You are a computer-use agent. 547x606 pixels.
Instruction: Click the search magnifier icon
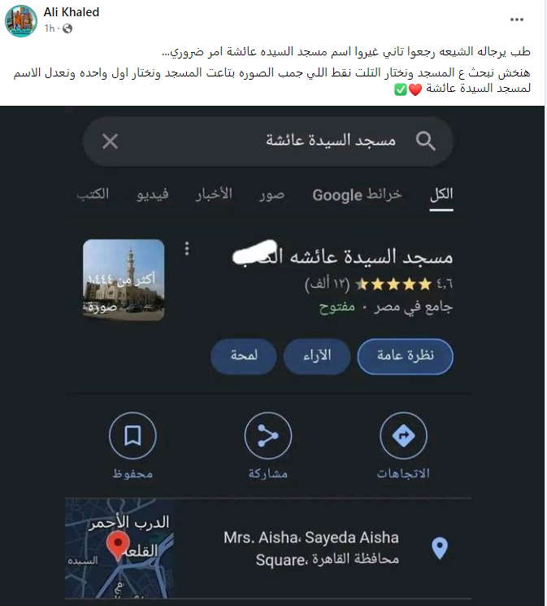[x=426, y=141]
